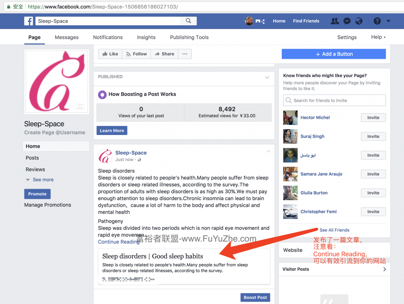Open the Messenger icon in top bar
404x304 pixels.
coord(347,21)
